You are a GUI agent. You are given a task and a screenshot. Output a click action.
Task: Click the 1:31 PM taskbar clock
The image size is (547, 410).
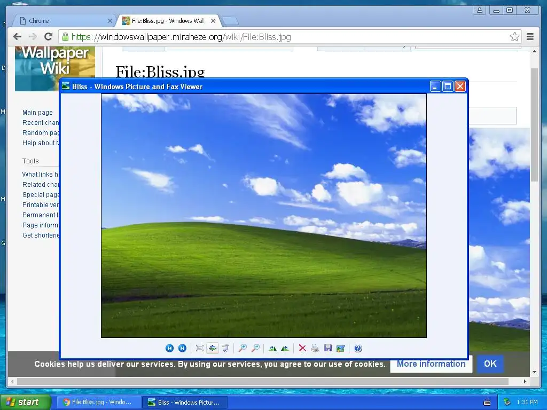point(527,403)
